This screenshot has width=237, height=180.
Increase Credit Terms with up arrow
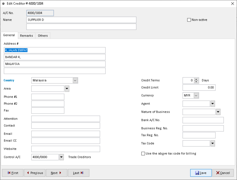click(196, 79)
